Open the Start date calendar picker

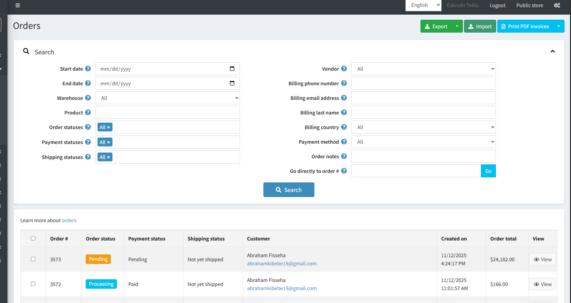(232, 69)
